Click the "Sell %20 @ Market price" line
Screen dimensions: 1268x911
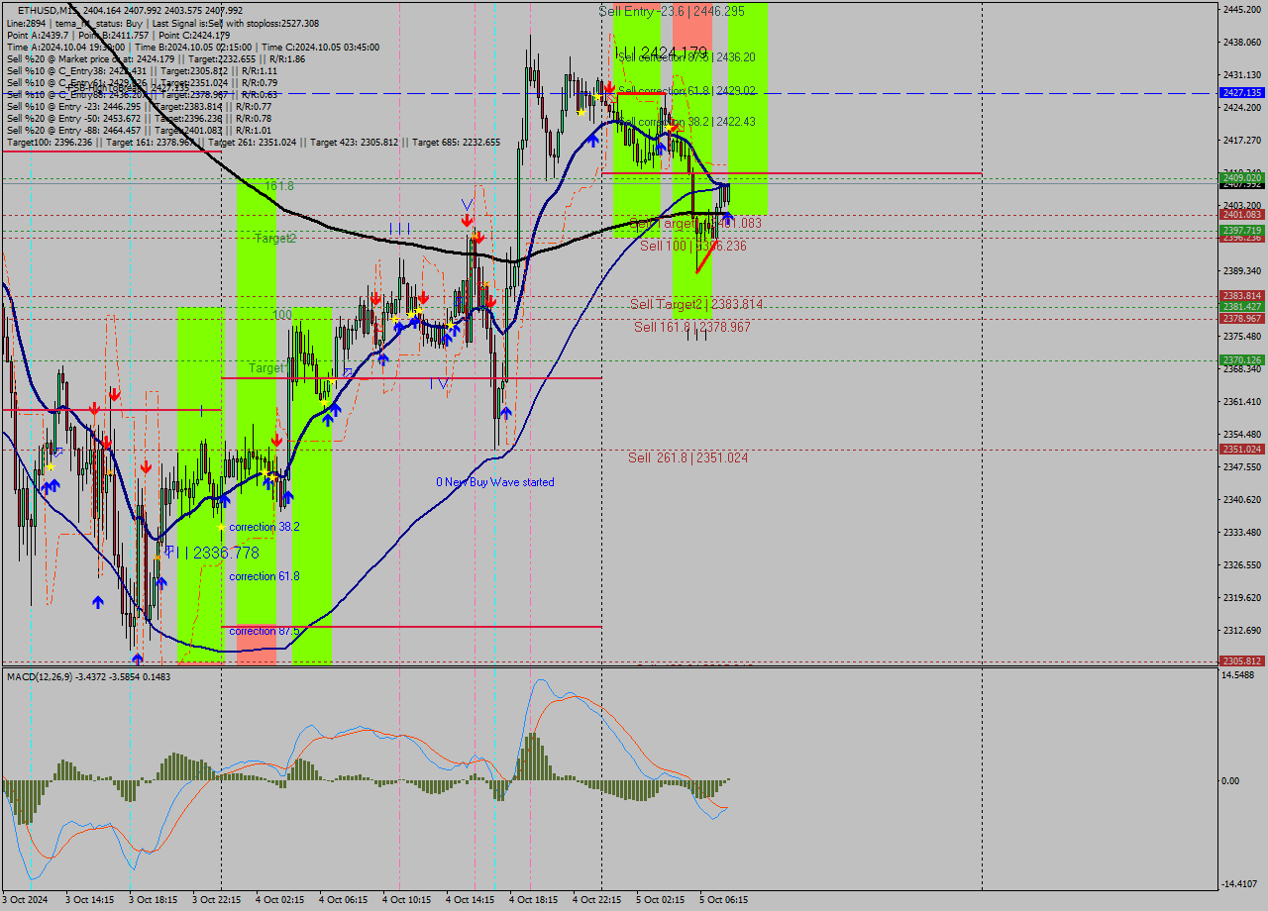(x=156, y=58)
